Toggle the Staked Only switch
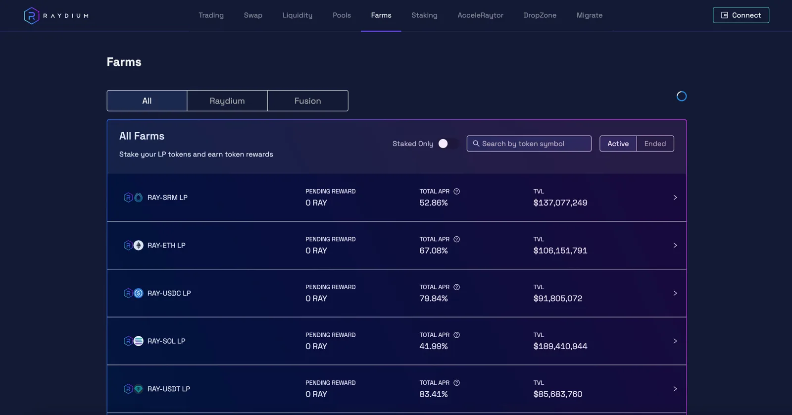This screenshot has height=415, width=792. [x=448, y=144]
